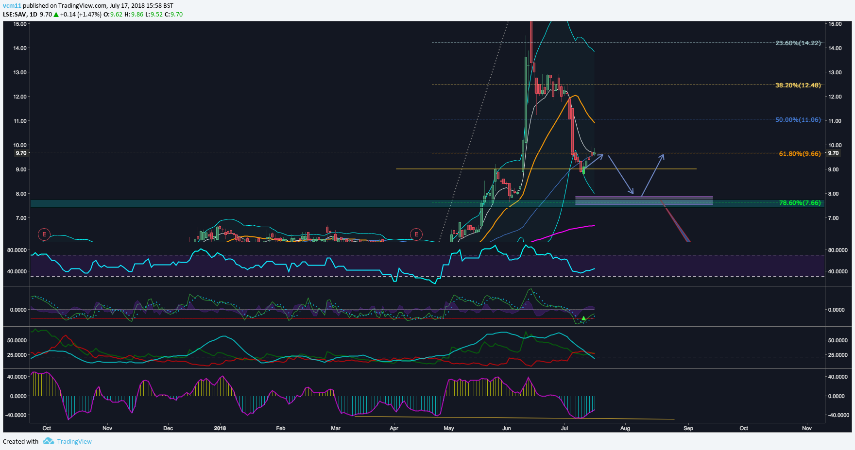Viewport: 855px width, 450px height.
Task: Click the Jul label on time axis
Action: pyautogui.click(x=564, y=428)
